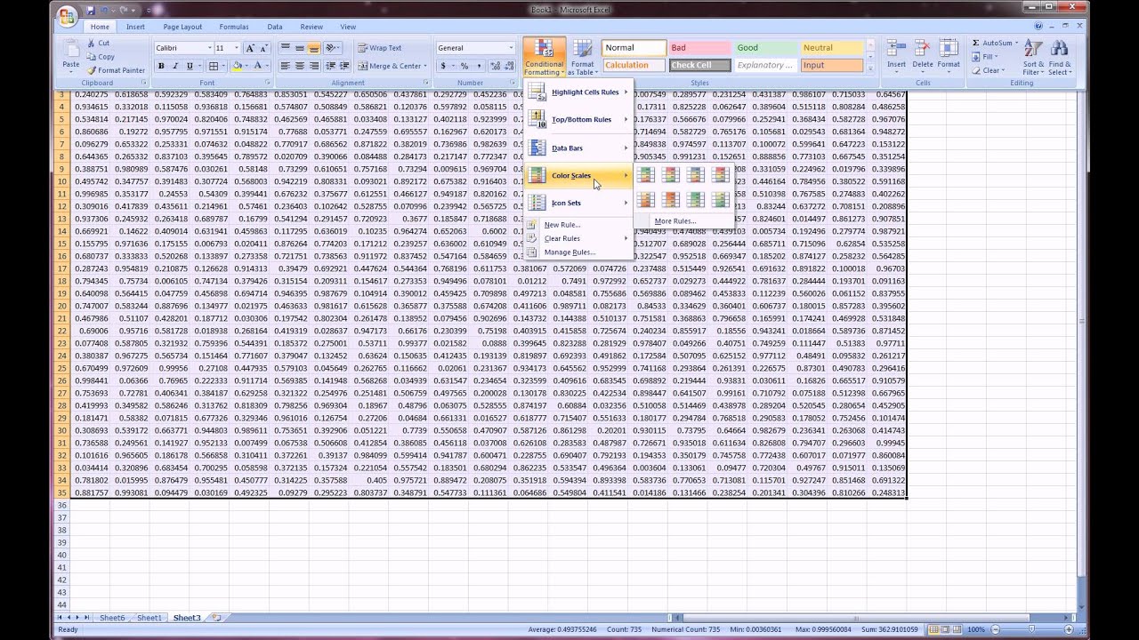Screen dimensions: 1139x640
Task: Increase decimal places
Action: click(x=495, y=66)
